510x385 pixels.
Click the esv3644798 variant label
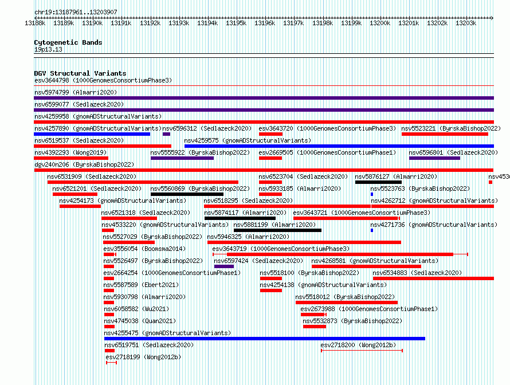point(103,80)
